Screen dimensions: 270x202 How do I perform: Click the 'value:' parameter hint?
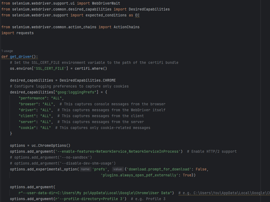[118, 169]
